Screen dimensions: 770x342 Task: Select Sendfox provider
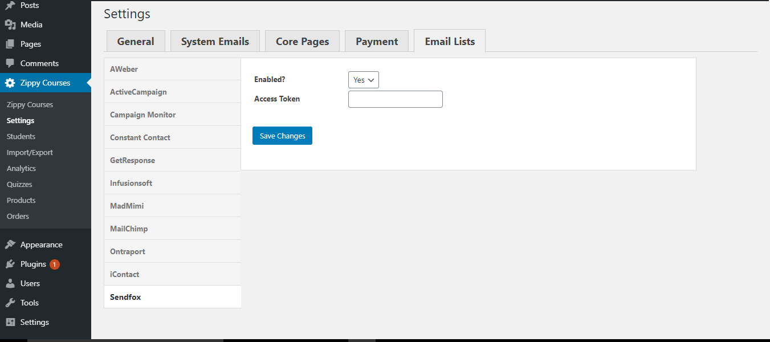tap(172, 297)
